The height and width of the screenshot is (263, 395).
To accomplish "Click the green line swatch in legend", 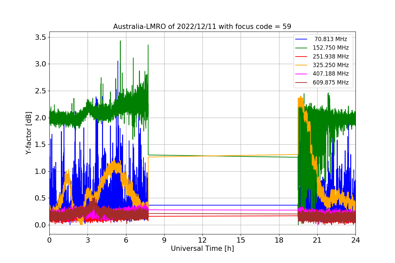I will click(301, 48).
